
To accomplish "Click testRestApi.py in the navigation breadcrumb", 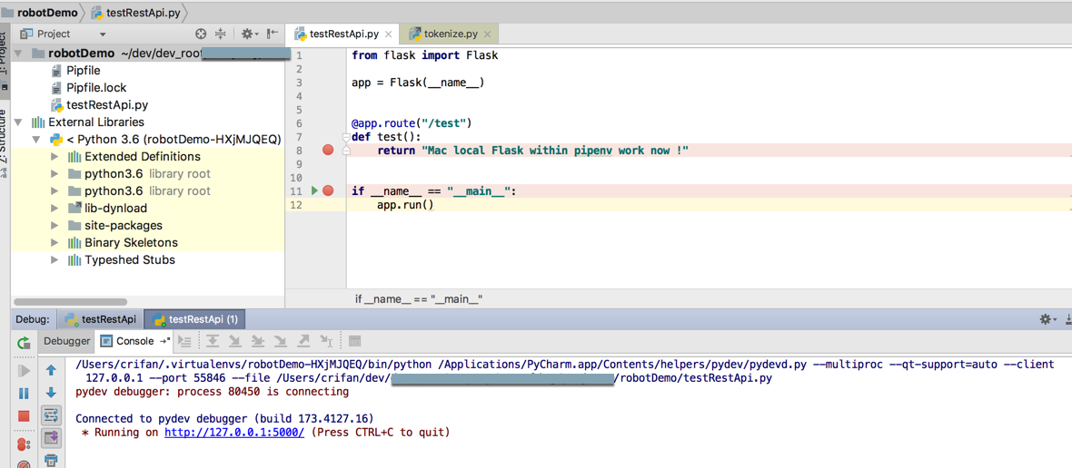I will tap(138, 13).
